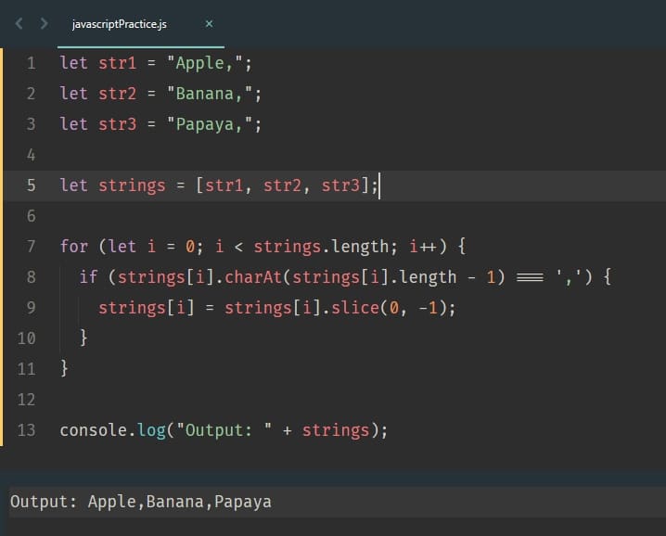Click the "Apple," string on line 1
This screenshot has height=536, width=666.
[205, 63]
